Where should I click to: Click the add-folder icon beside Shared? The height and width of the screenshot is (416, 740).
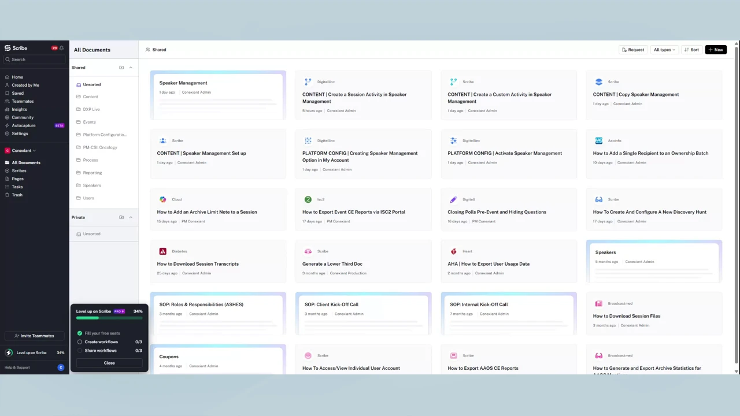click(x=121, y=68)
